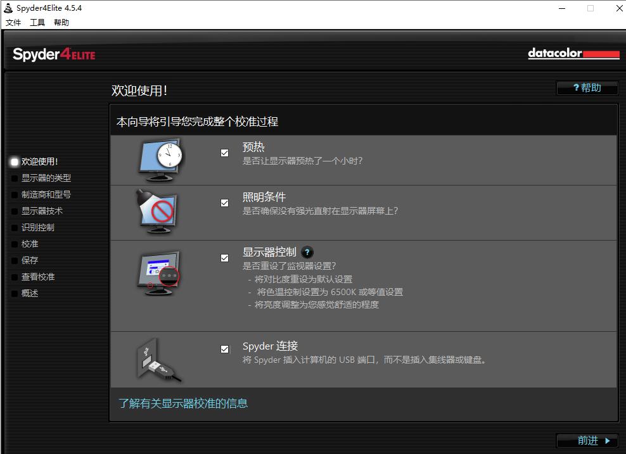Viewport: 626px width, 454px height.
Task: Disable the Spyder 连接 checkbox
Action: click(x=224, y=349)
